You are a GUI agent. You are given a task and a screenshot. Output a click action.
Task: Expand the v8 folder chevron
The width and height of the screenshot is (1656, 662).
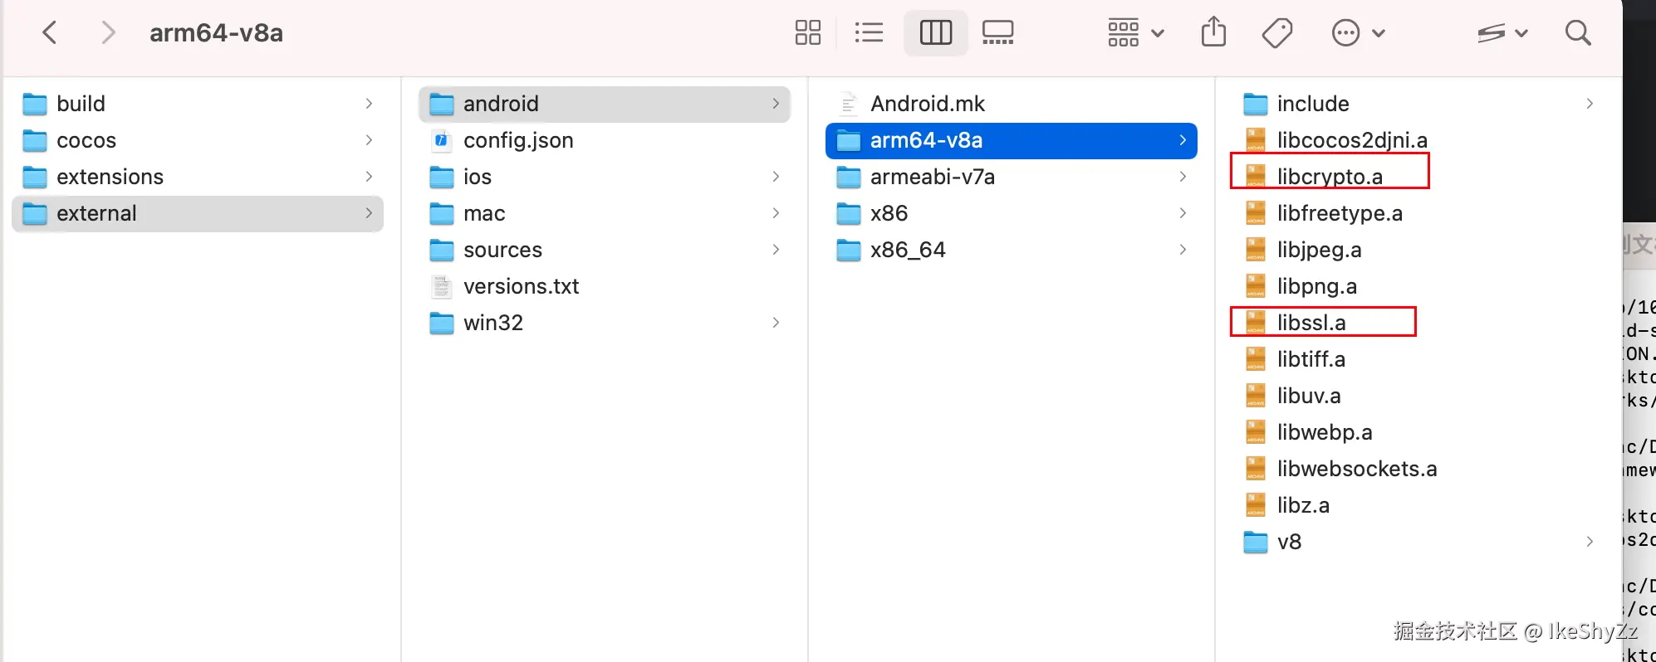click(x=1589, y=542)
